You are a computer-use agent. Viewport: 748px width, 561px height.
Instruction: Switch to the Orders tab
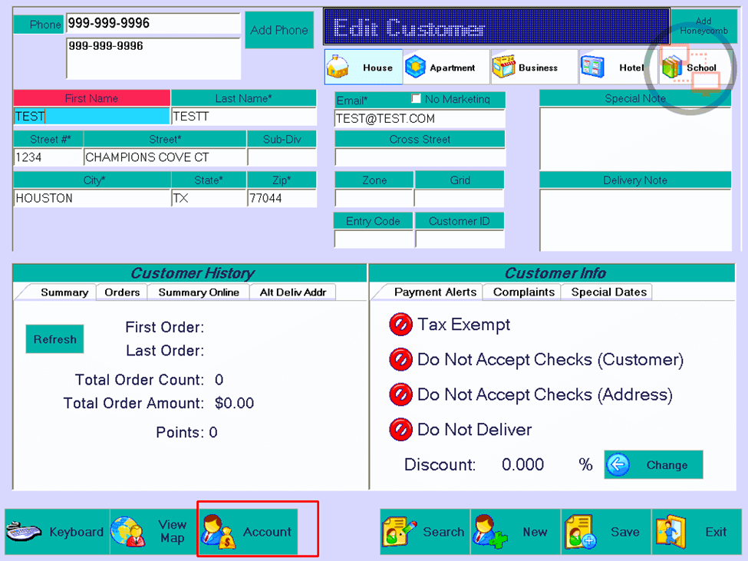tap(121, 292)
